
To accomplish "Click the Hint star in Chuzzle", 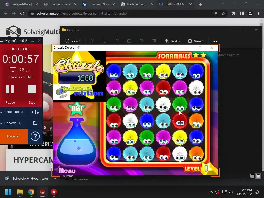I will click(77, 109).
